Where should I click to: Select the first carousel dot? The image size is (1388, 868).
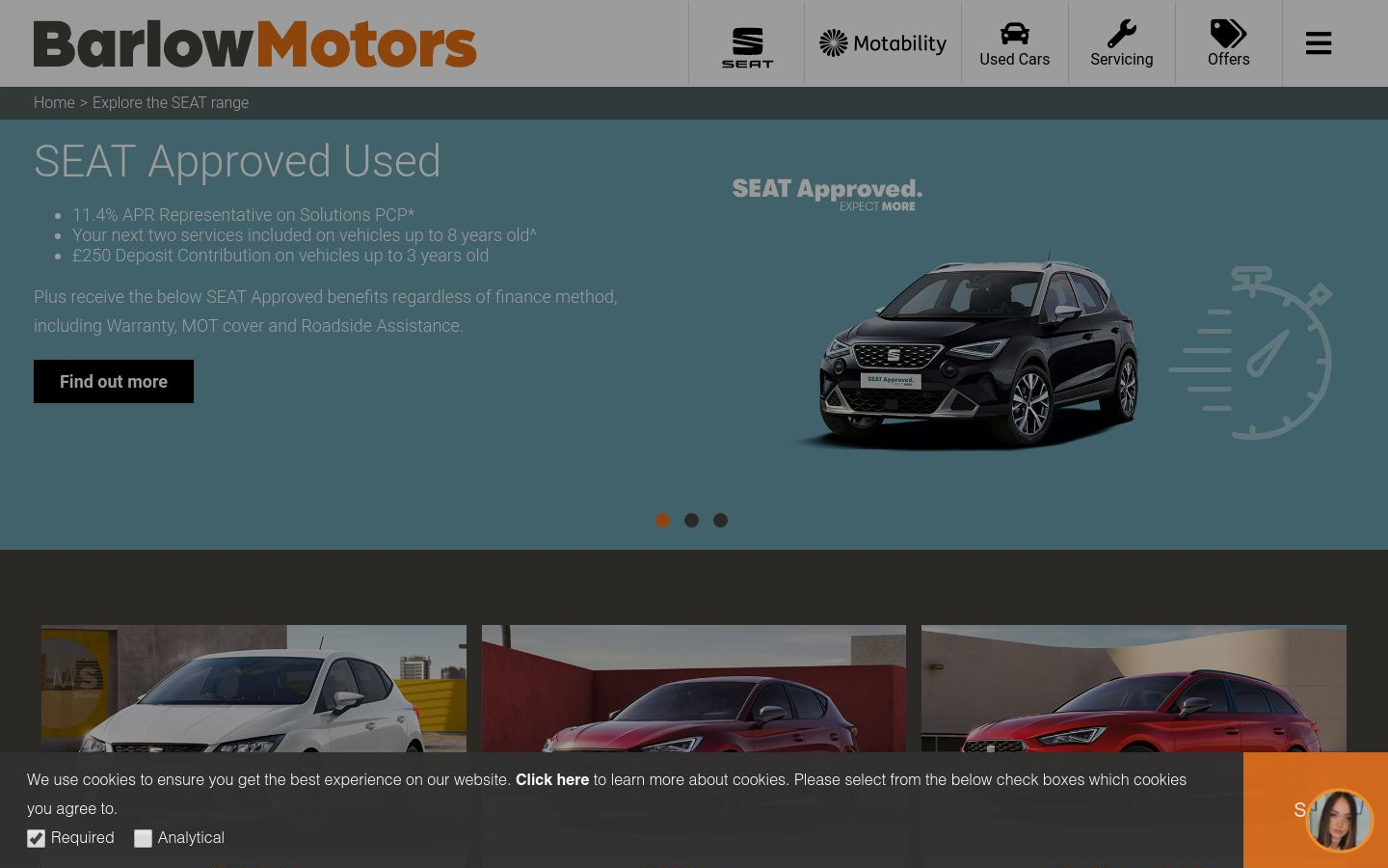(662, 520)
